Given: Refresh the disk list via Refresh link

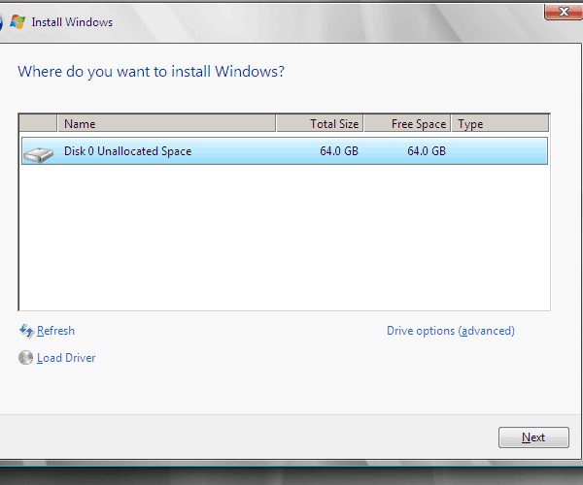Looking at the screenshot, I should pyautogui.click(x=55, y=331).
